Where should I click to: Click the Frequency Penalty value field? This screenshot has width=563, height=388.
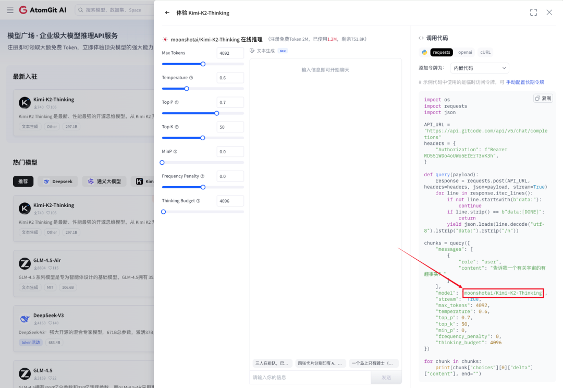click(230, 176)
